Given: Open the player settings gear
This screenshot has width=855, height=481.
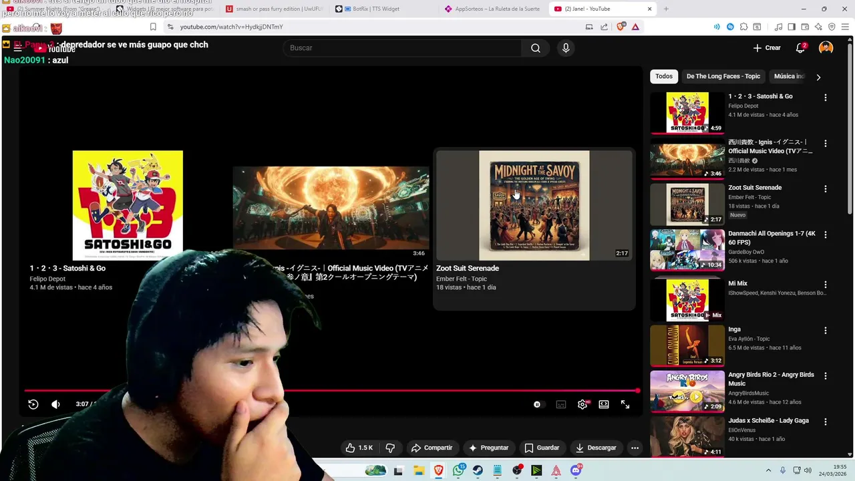Looking at the screenshot, I should point(582,404).
